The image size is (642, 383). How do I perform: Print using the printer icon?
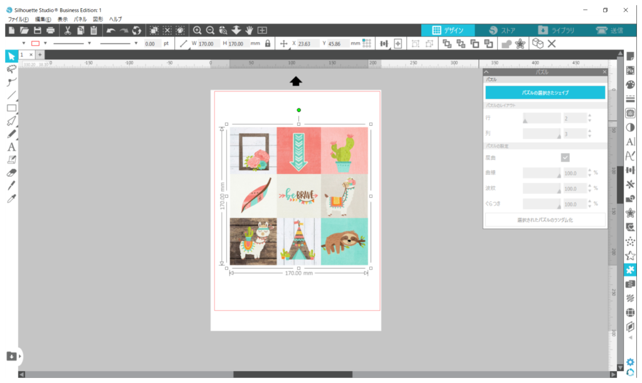(x=50, y=30)
